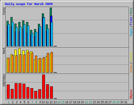The width and height of the screenshot is (134, 105).
Task: Click the Hits legend label
Action: (x=131, y=11)
